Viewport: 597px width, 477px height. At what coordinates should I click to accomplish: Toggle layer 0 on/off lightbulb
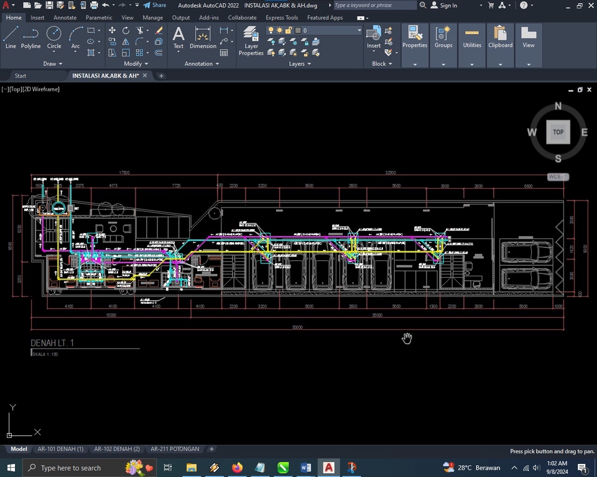point(271,30)
